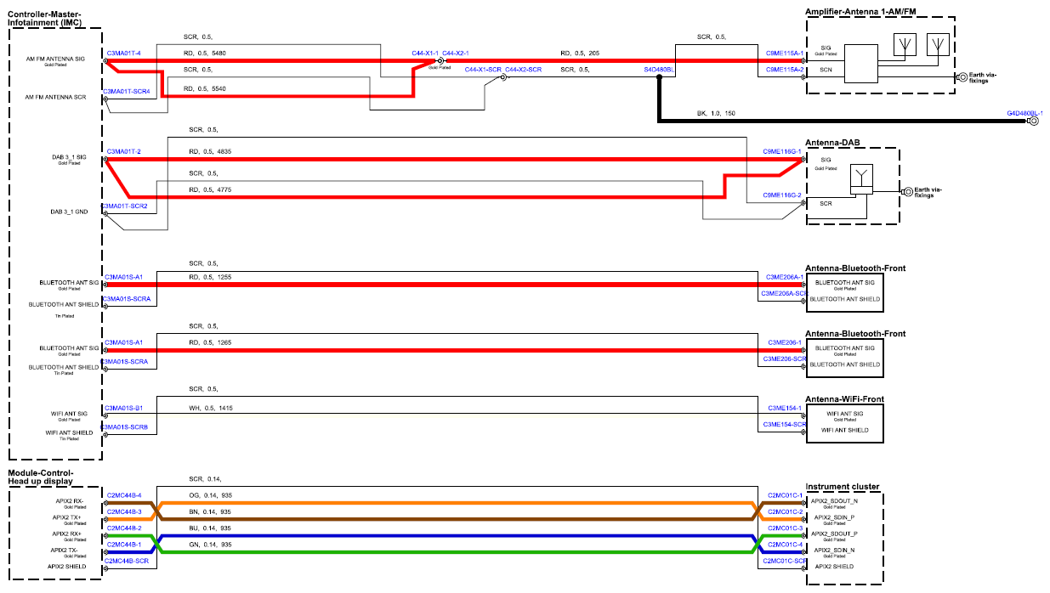Select inline connector C44-X2-1
Image resolution: width=1050 pixels, height=593 pixels.
pyautogui.click(x=456, y=53)
